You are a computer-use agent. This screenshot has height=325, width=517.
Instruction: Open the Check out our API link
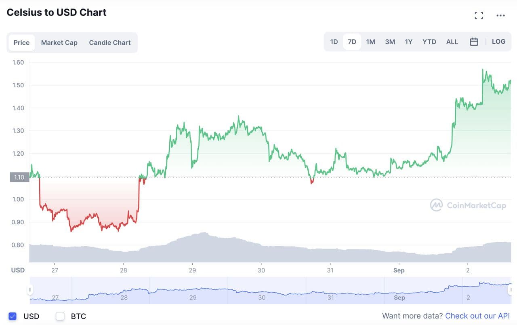(x=477, y=316)
